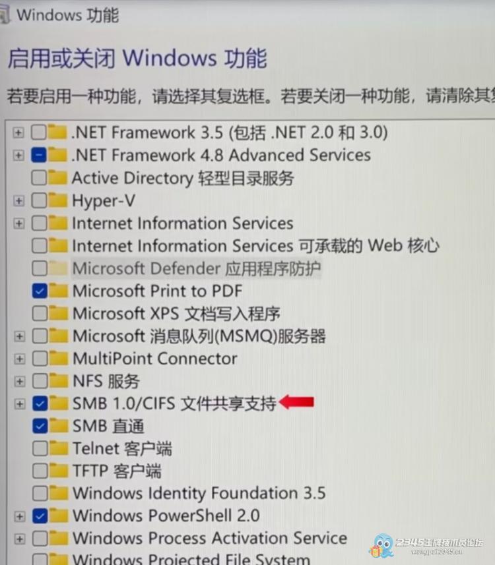Expand Windows Process Activation Service node
The height and width of the screenshot is (565, 495).
click(x=20, y=539)
